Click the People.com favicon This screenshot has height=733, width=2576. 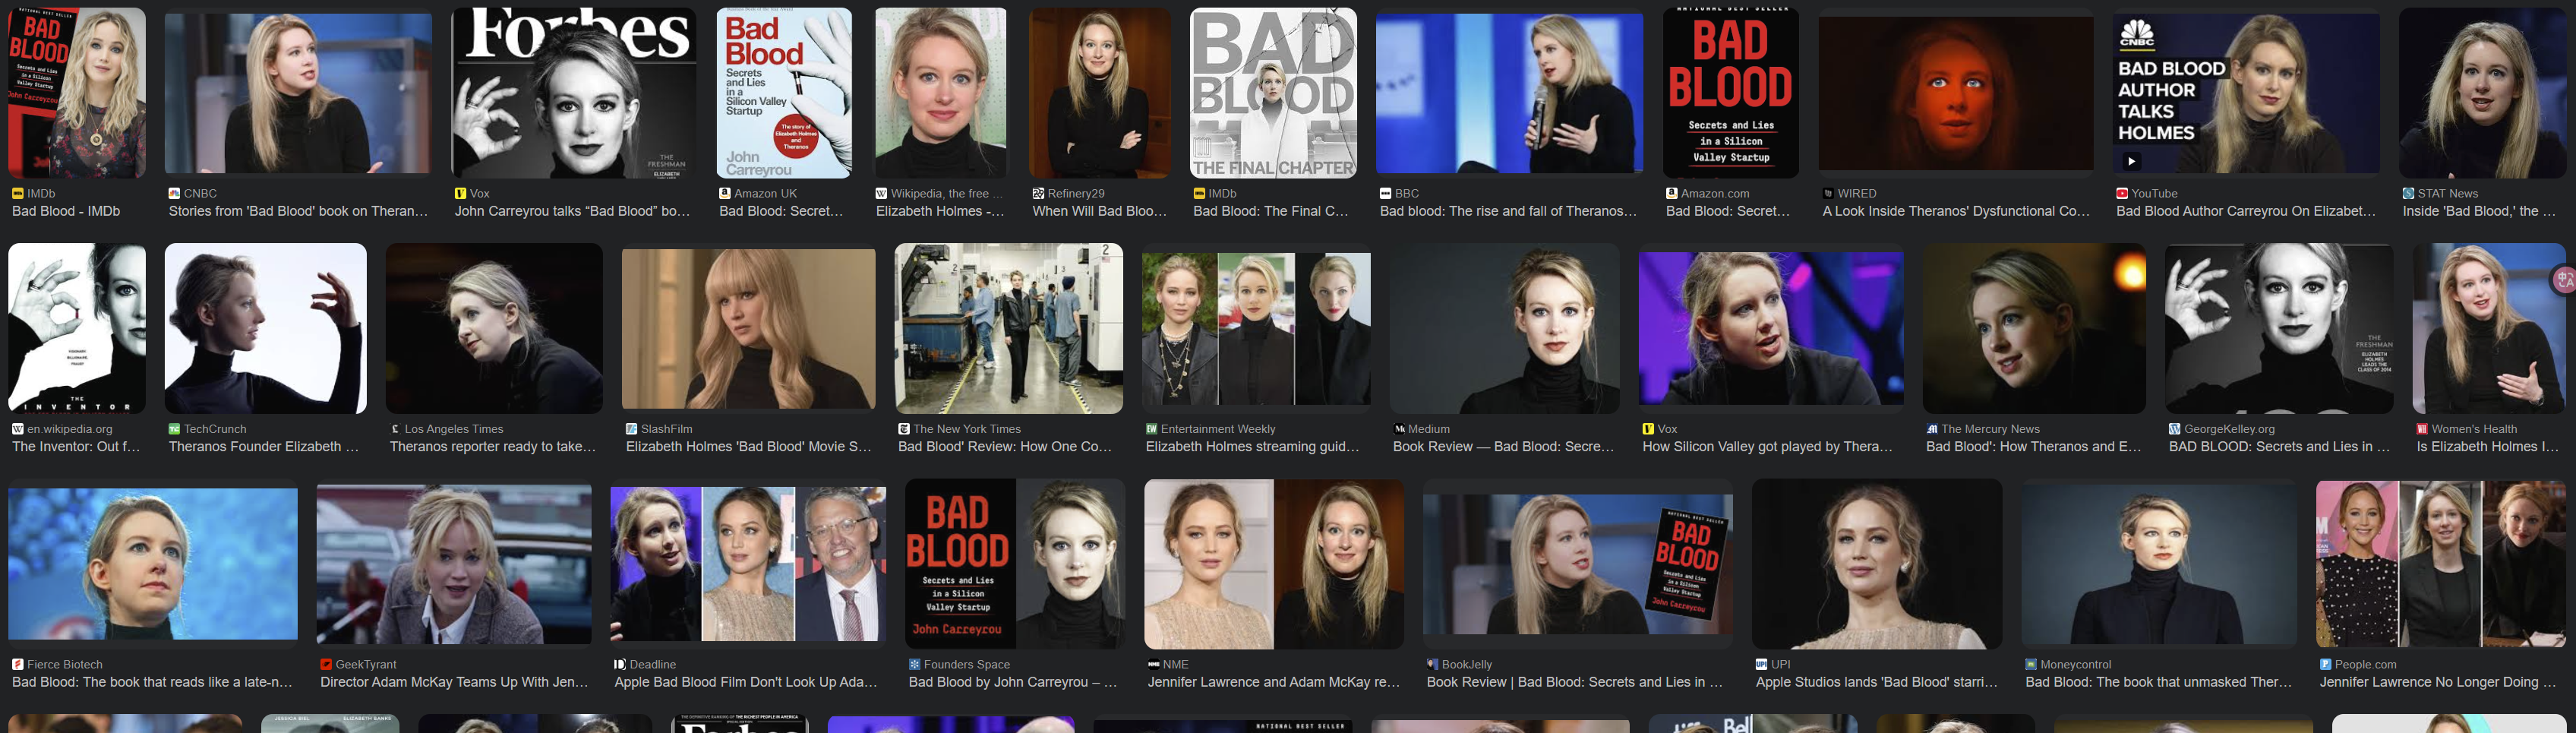2325,664
